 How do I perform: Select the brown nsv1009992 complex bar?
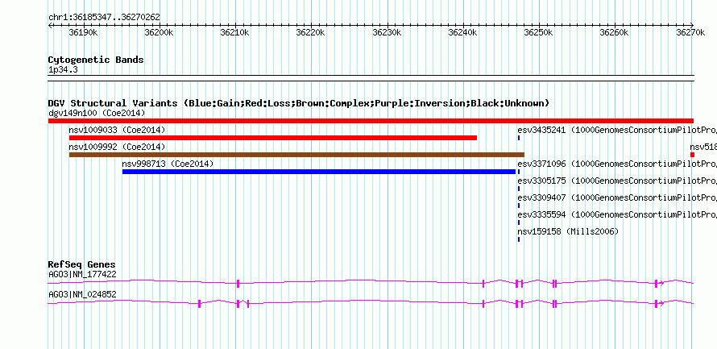coord(296,155)
